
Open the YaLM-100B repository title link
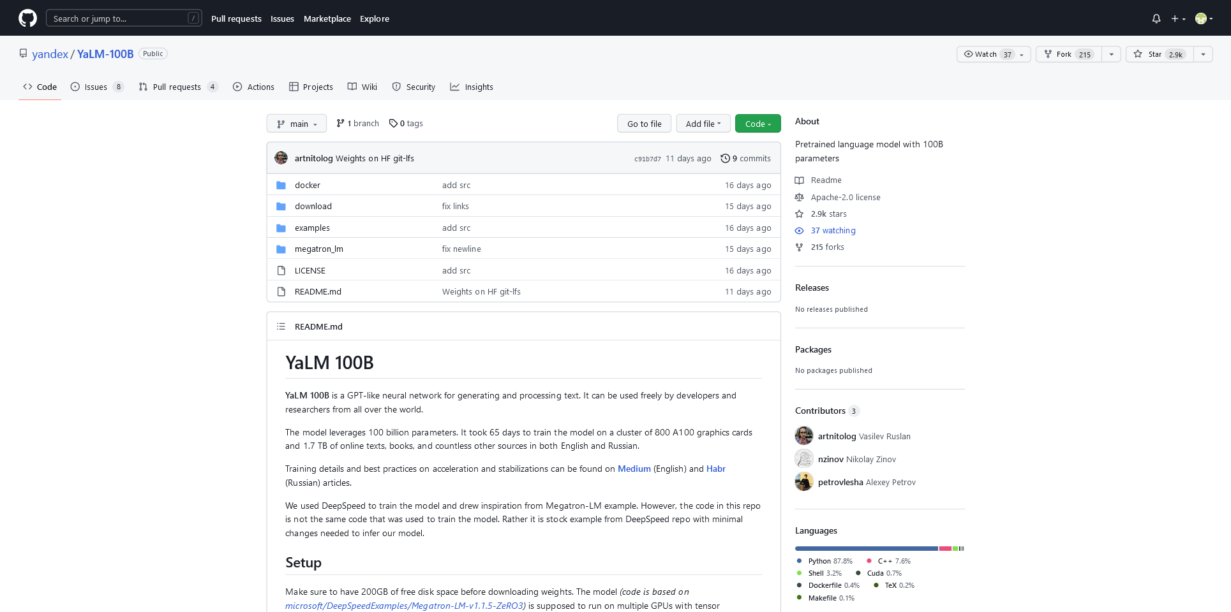(105, 54)
